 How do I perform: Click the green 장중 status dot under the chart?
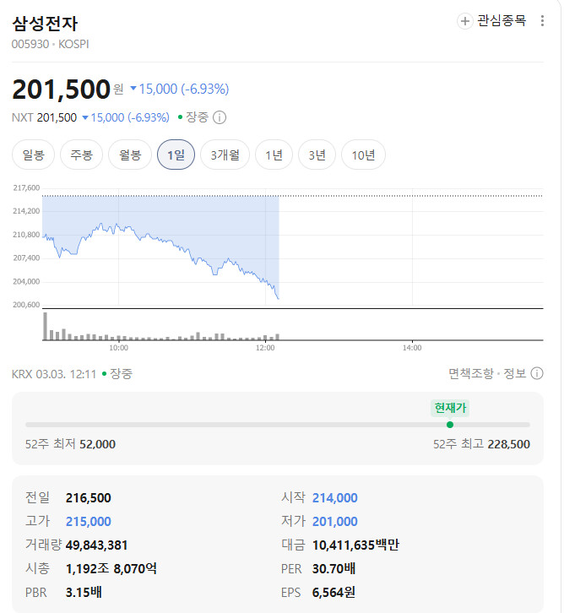point(104,373)
